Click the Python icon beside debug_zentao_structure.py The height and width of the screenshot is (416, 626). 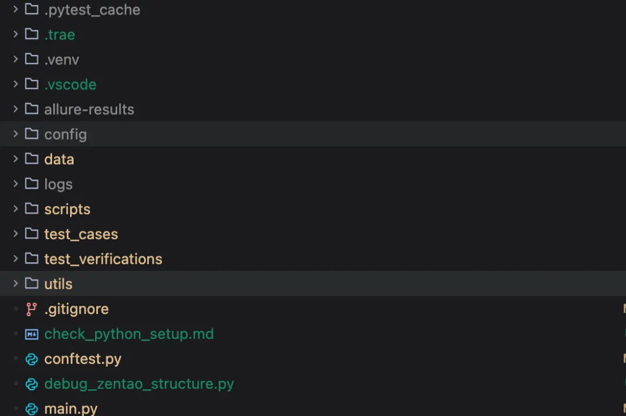point(31,384)
